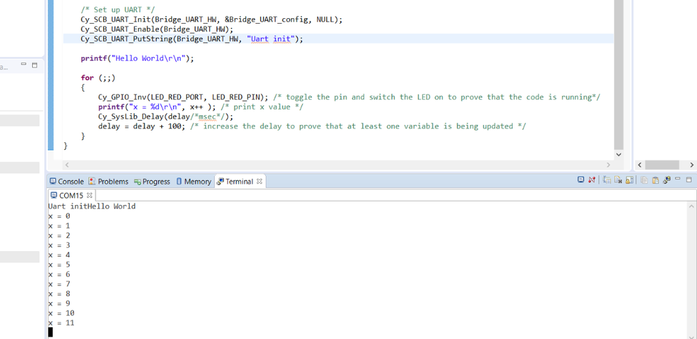Close the Terminal view tab

point(260,181)
